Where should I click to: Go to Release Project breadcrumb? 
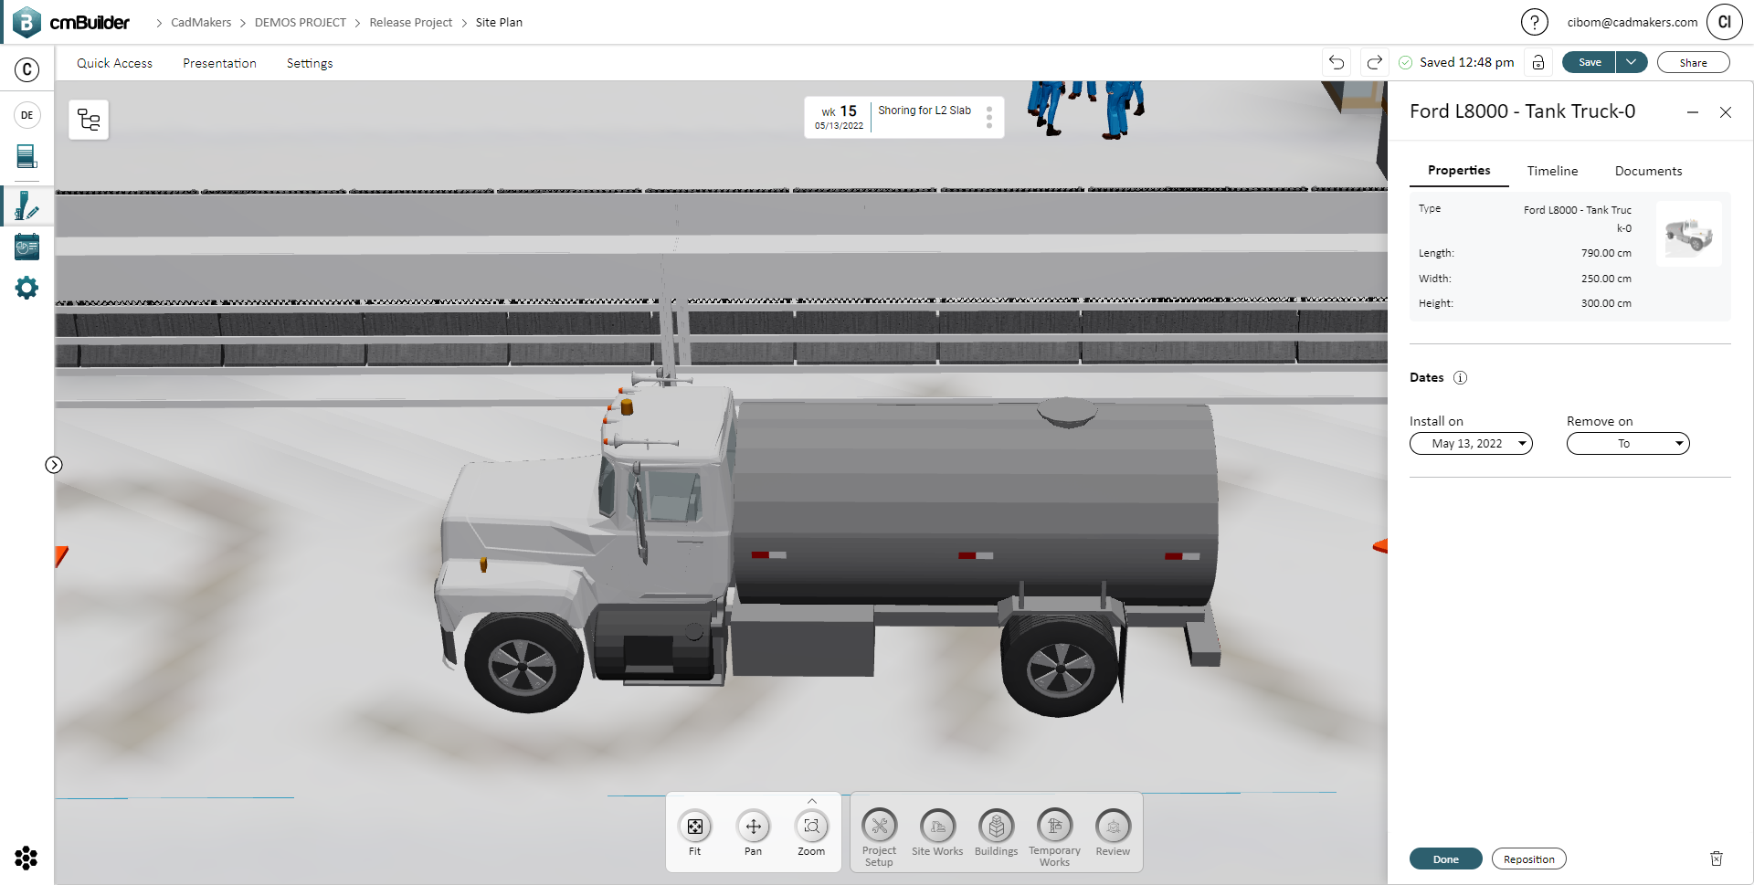click(411, 22)
